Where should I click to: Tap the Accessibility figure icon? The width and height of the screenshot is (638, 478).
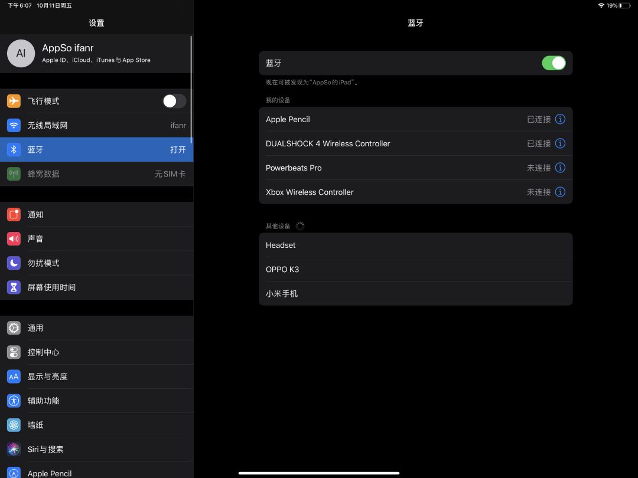14,401
